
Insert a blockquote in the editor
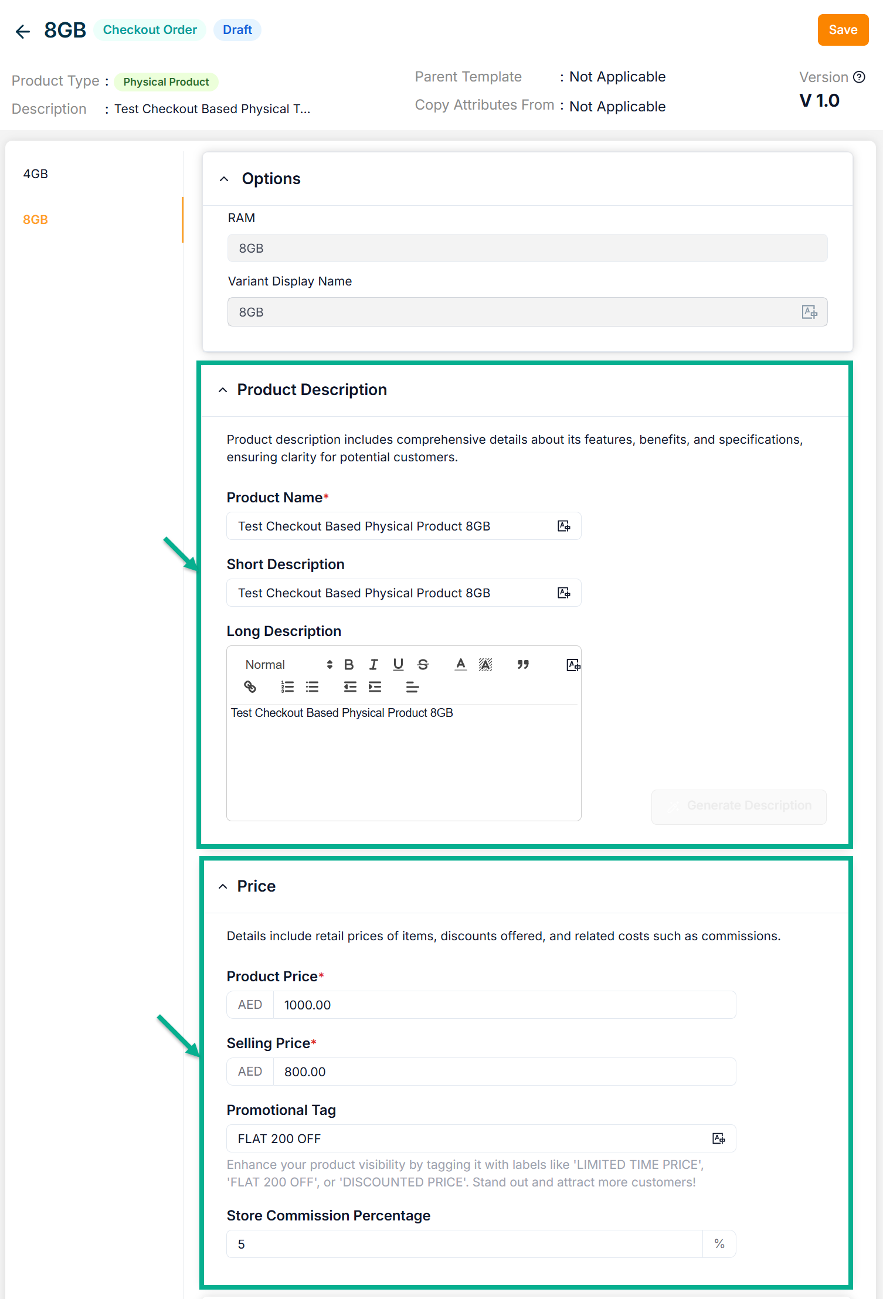(523, 664)
